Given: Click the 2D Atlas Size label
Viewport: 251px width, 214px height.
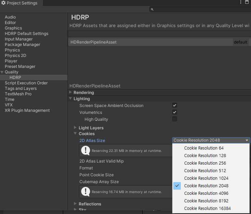Looking at the screenshot, I should [x=92, y=140].
